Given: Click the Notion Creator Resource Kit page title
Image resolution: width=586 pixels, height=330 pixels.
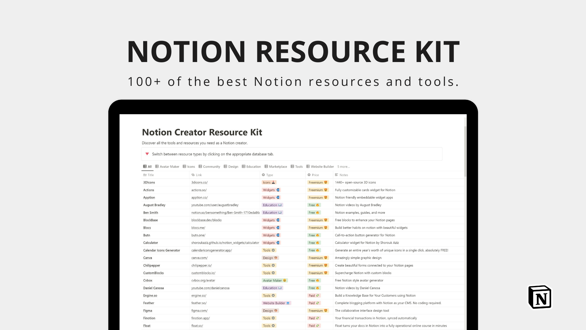Looking at the screenshot, I should [x=202, y=132].
